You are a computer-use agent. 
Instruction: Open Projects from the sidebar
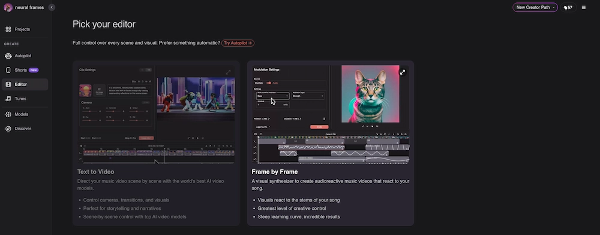coord(25,29)
